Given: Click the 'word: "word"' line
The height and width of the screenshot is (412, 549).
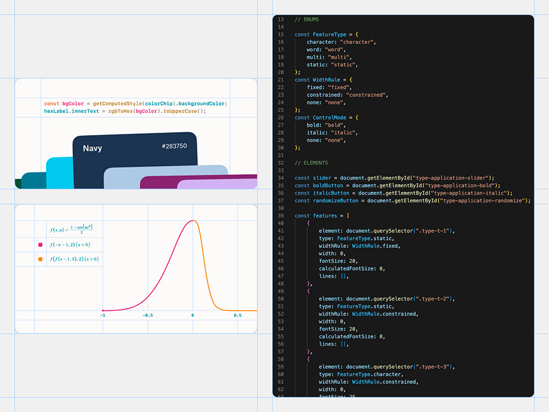Looking at the screenshot, I should [326, 50].
